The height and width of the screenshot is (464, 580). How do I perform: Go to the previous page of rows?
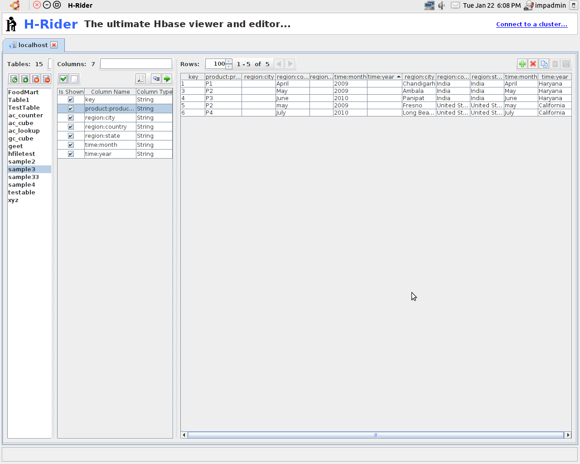pos(279,64)
